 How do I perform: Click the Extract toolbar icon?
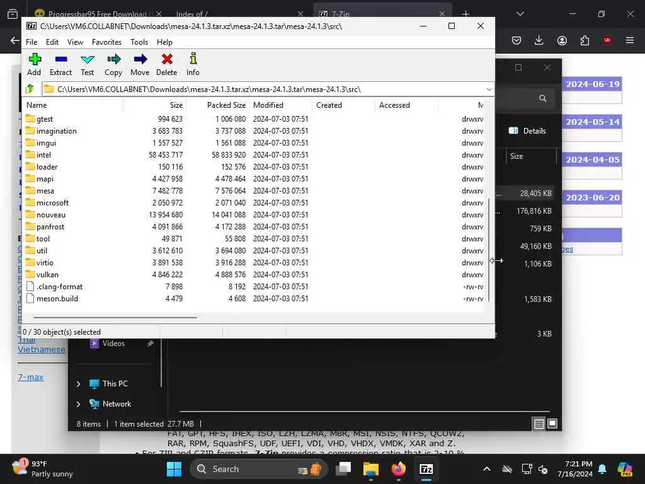tap(61, 60)
